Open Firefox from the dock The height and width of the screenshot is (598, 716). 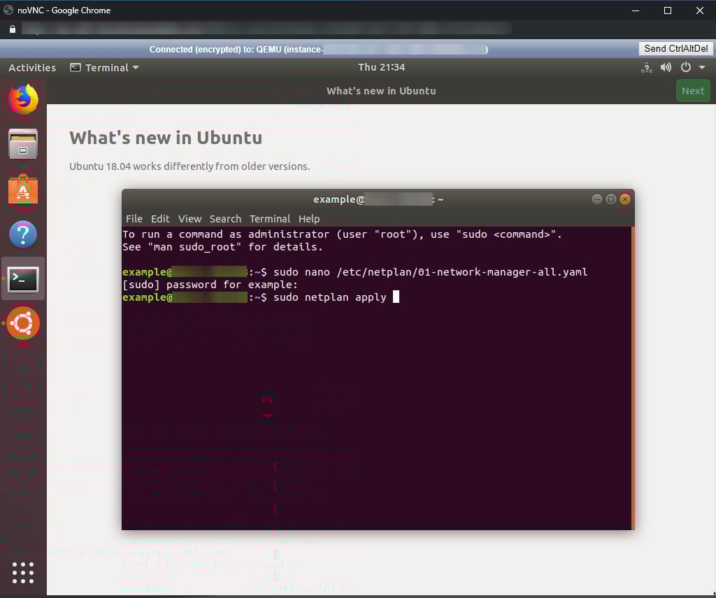click(x=23, y=99)
